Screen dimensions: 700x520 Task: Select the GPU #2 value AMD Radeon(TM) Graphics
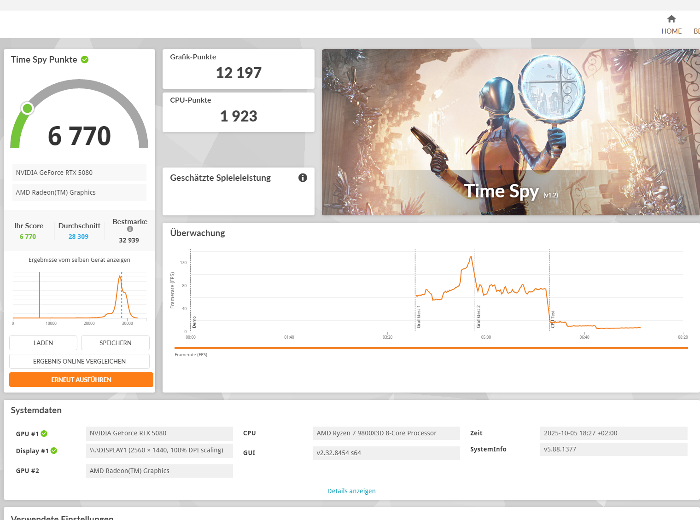(x=159, y=471)
